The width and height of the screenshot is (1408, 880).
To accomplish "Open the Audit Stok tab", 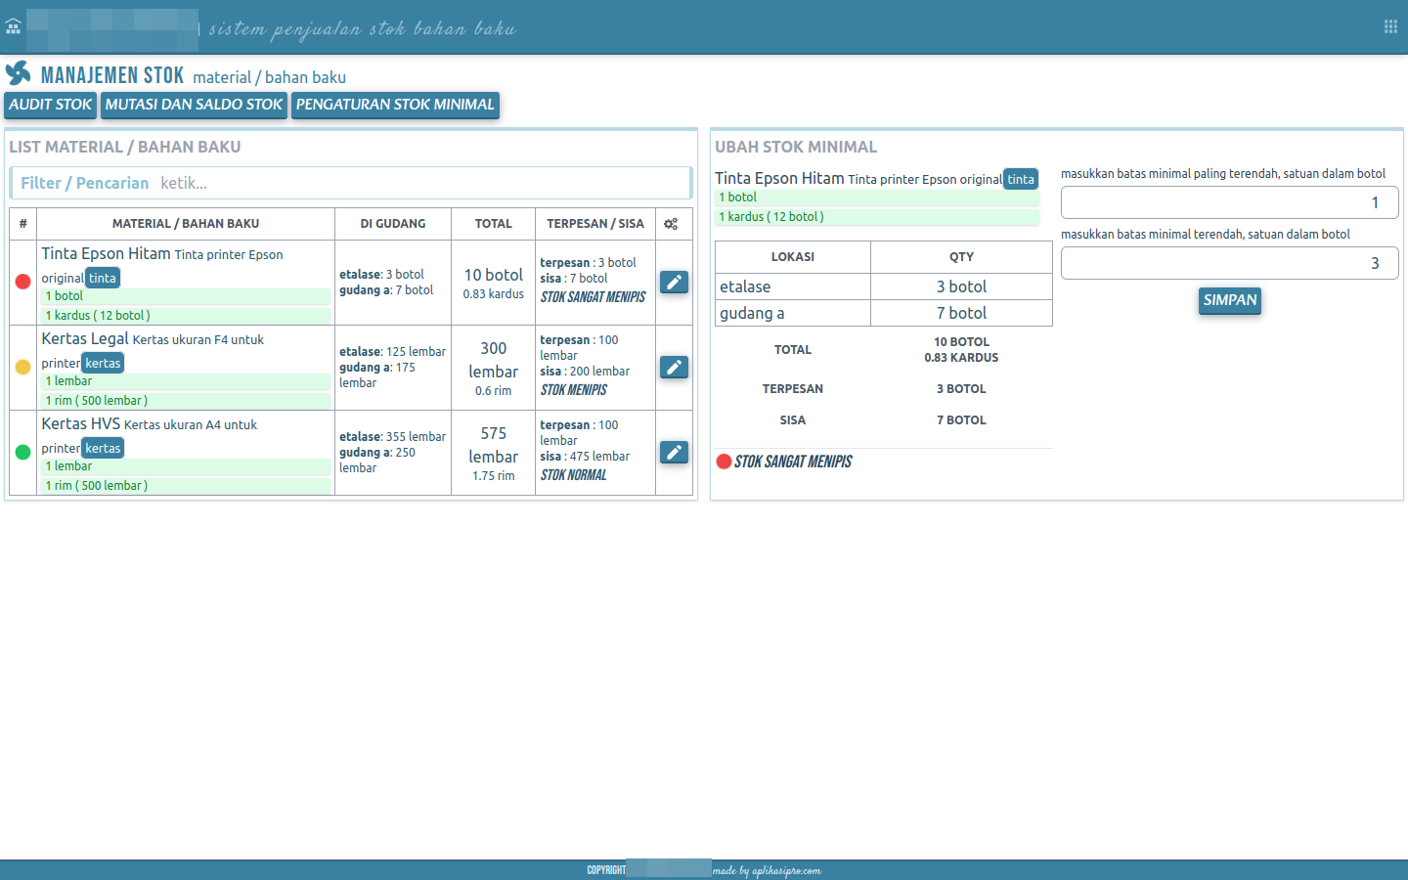I will coord(50,105).
